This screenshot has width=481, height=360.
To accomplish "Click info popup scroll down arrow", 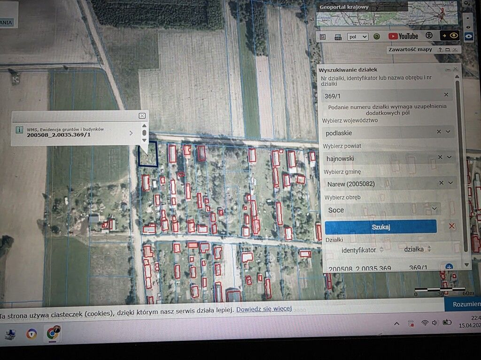I will 144,140.
